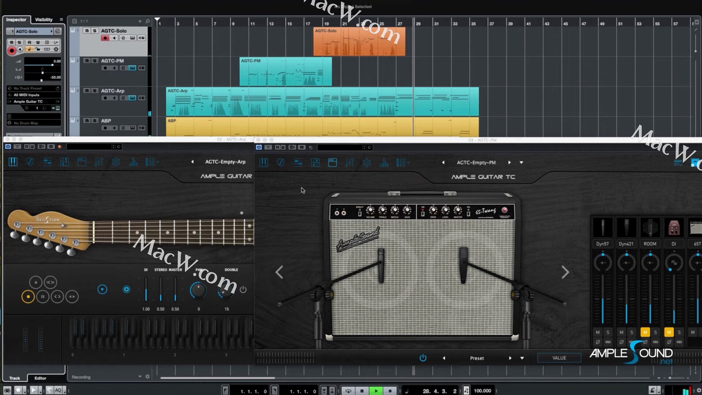702x395 pixels.
Task: Adjust the DI volume slider in the AGTC-Arp plugin
Action: pyautogui.click(x=146, y=289)
